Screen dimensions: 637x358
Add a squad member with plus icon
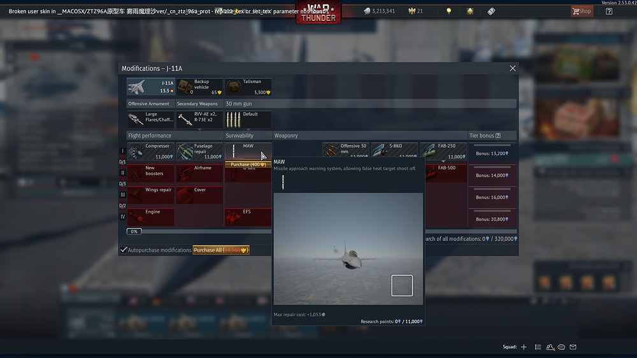point(524,347)
